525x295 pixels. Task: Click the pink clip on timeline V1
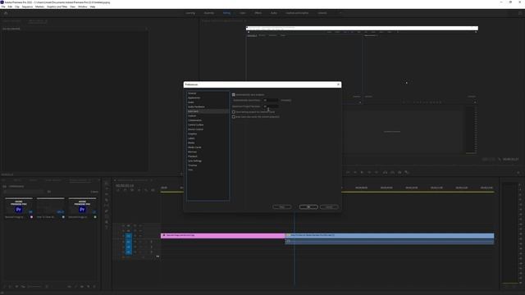pyautogui.click(x=222, y=235)
